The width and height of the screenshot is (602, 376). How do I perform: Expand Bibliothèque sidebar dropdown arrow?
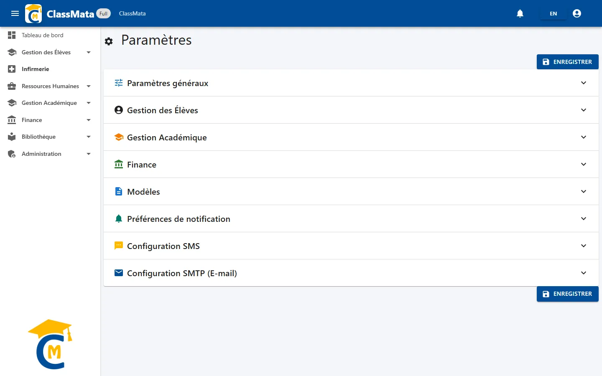[89, 137]
